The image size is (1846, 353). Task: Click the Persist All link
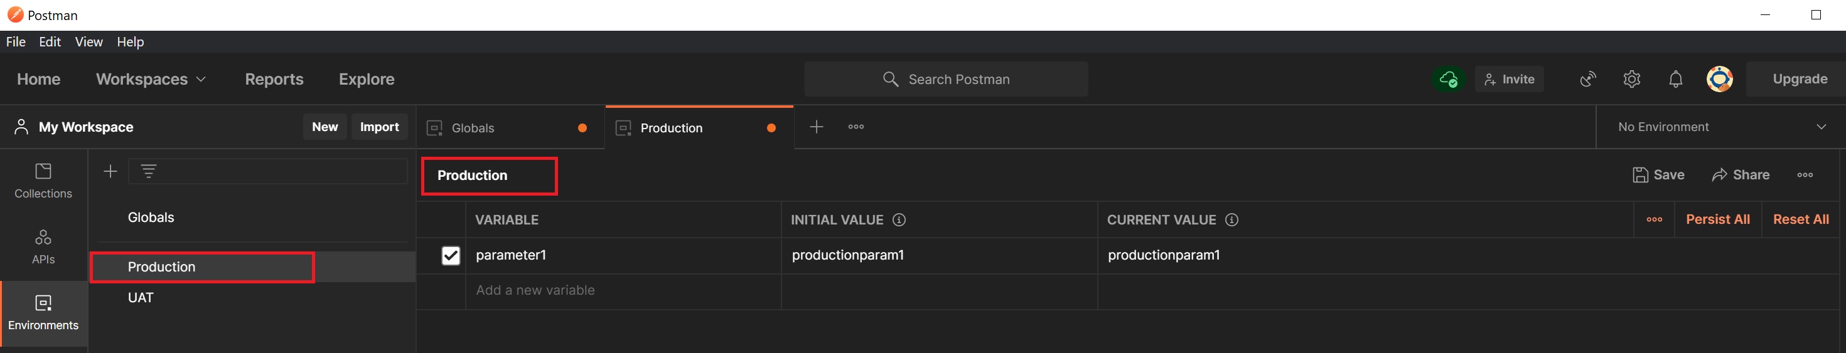(1717, 219)
